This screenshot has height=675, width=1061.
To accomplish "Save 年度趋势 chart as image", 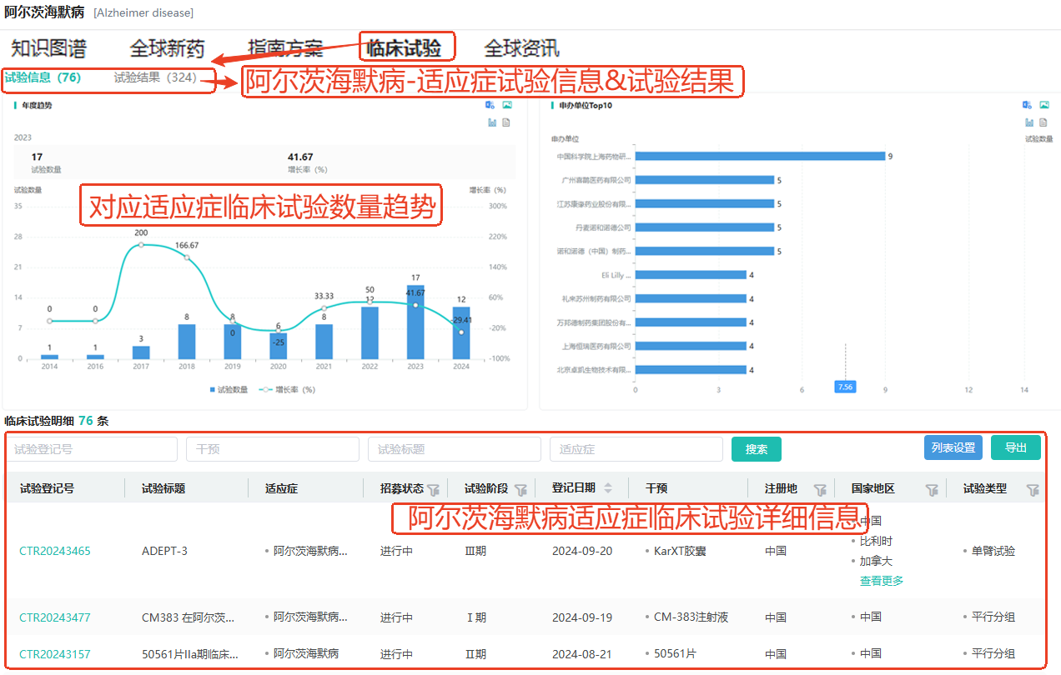I will [x=506, y=105].
